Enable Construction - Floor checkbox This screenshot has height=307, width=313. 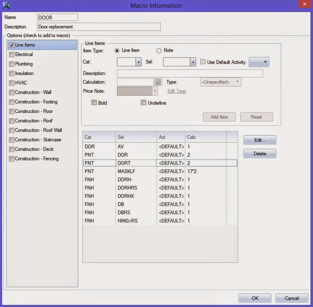tap(12, 111)
